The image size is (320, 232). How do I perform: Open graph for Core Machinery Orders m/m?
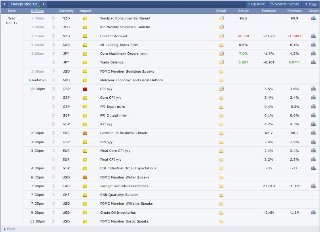pos(313,54)
